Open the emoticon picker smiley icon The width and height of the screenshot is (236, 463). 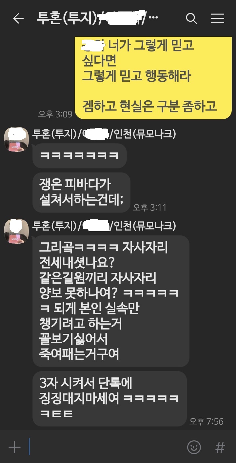[194, 447]
